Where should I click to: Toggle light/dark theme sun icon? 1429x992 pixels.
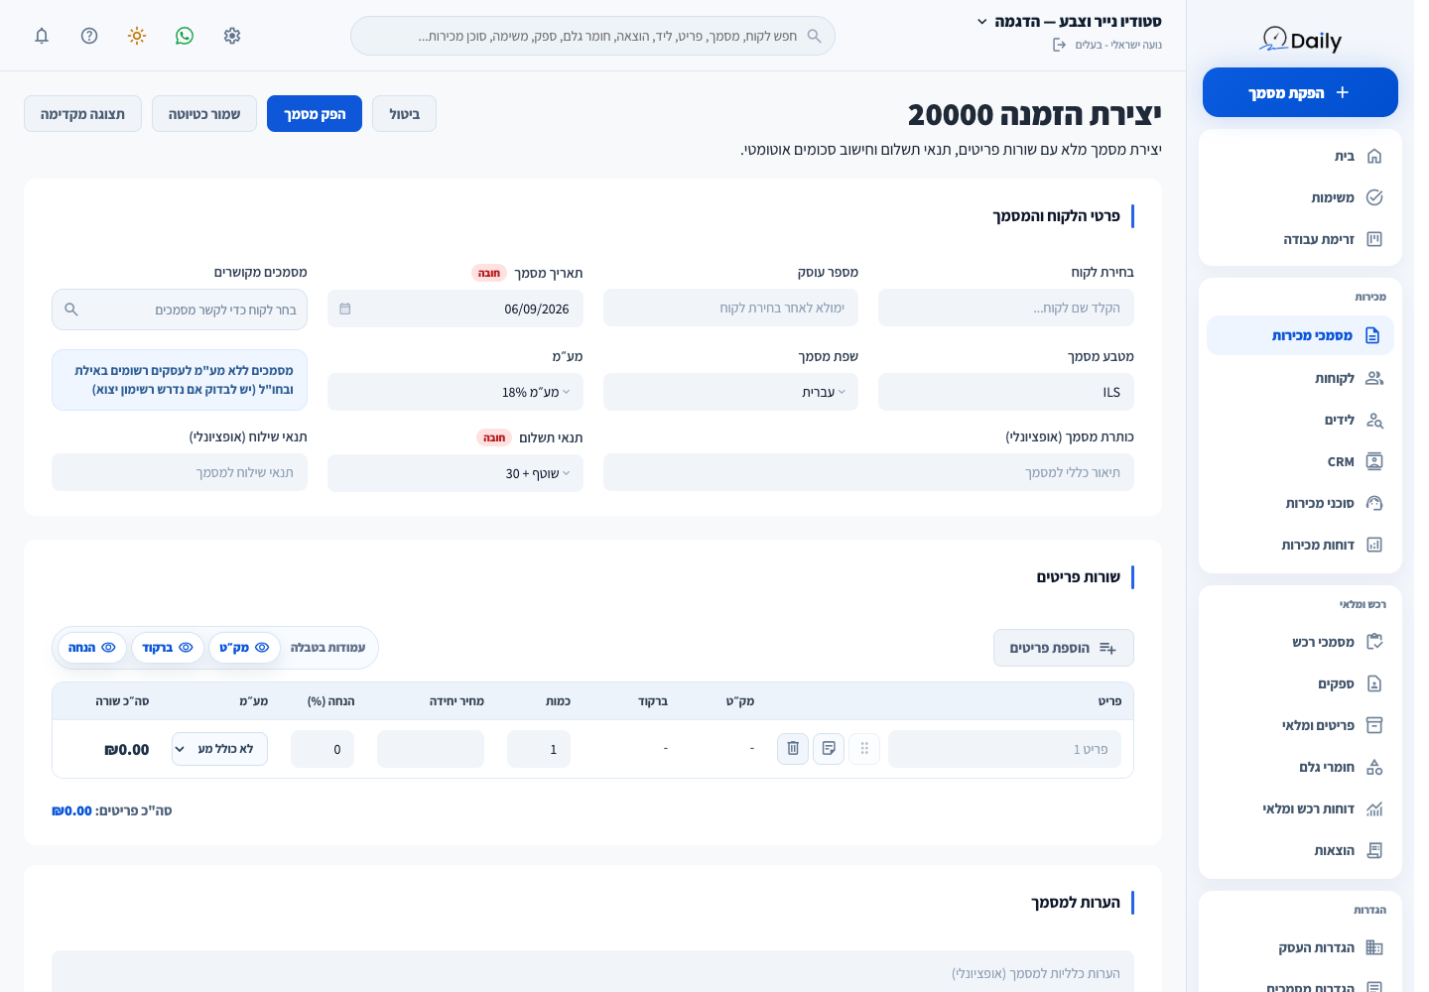(x=137, y=36)
